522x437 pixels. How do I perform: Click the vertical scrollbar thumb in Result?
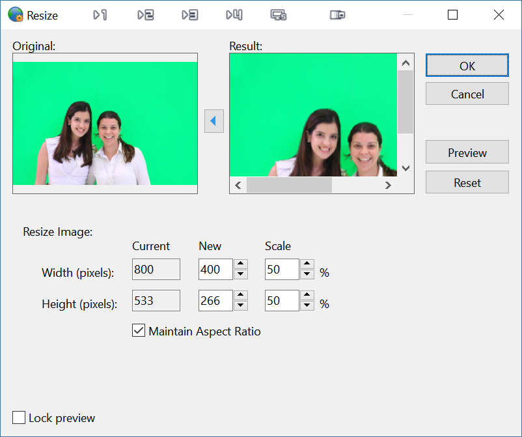pyautogui.click(x=405, y=102)
